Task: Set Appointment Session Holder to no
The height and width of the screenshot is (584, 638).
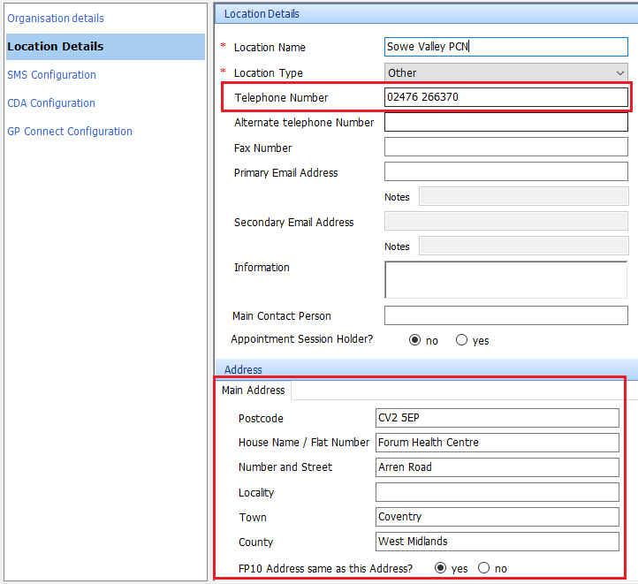Action: pos(415,340)
